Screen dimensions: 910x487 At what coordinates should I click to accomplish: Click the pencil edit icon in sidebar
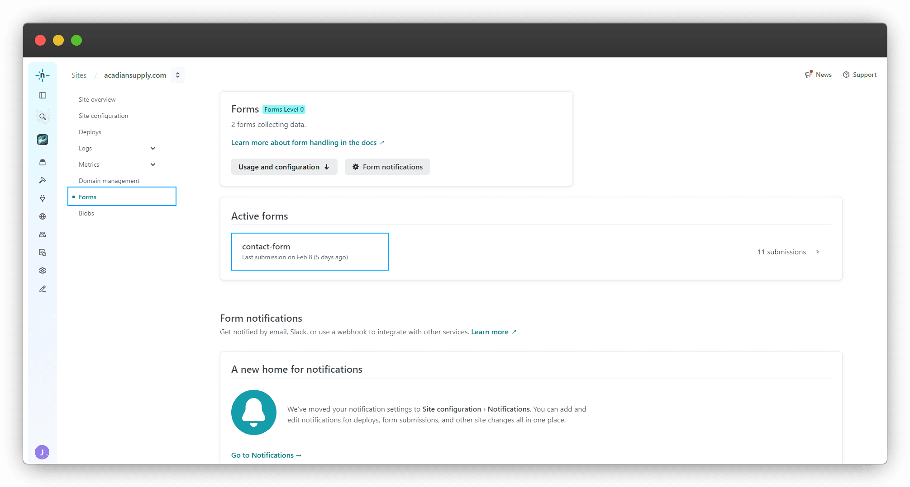click(43, 289)
